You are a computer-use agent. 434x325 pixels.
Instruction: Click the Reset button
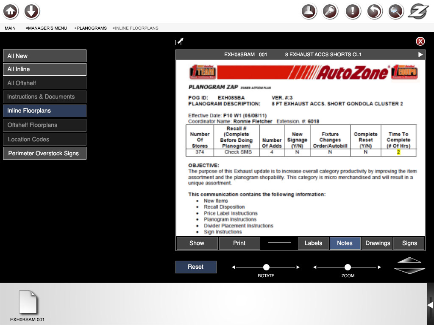[x=196, y=267]
